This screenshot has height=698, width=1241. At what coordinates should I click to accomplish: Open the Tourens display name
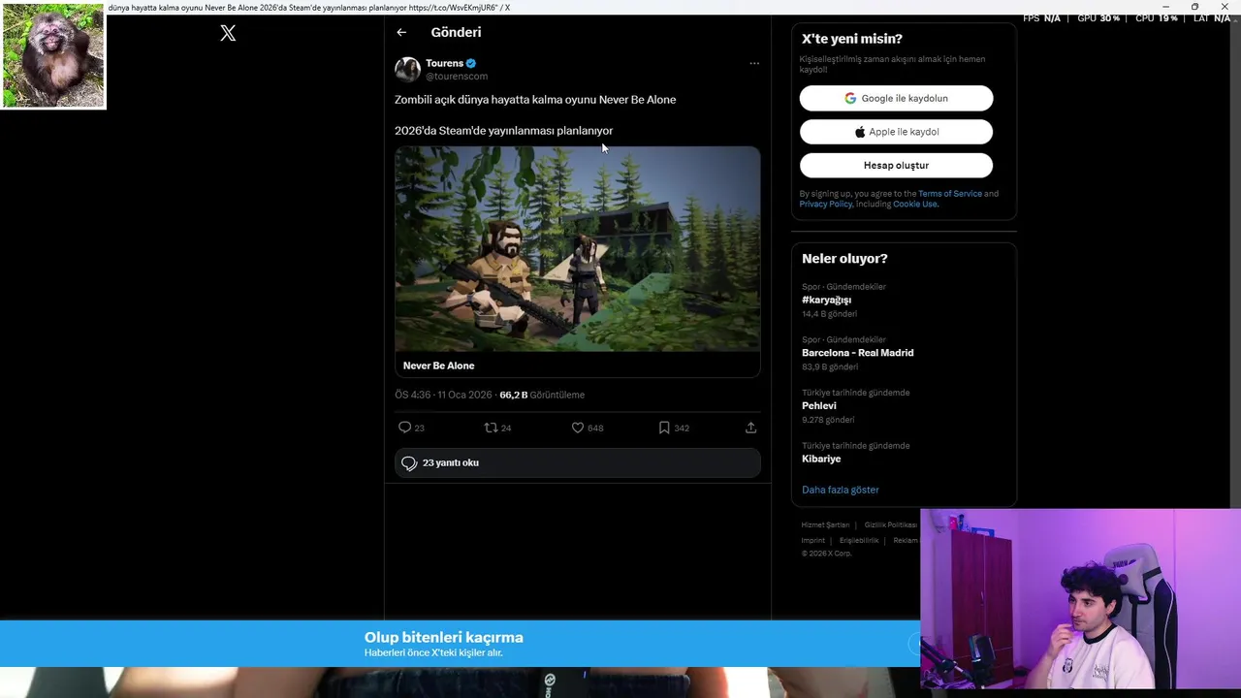[444, 63]
